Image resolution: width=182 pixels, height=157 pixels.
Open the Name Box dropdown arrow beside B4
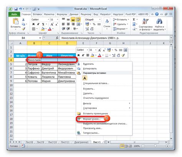coord(40,38)
